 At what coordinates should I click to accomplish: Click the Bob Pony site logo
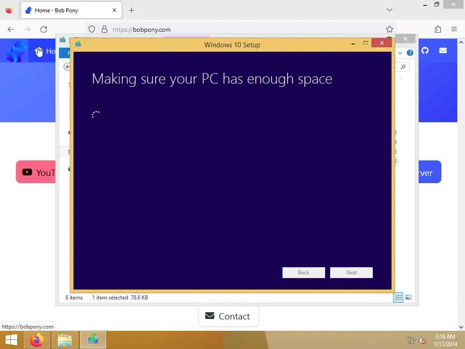(17, 51)
